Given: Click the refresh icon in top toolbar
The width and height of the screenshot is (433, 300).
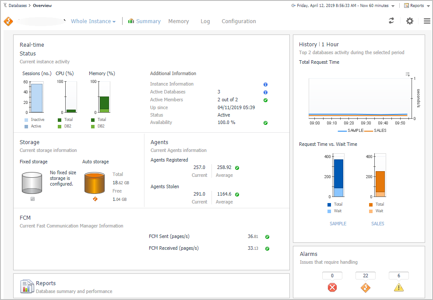Looking at the screenshot, I should [391, 21].
